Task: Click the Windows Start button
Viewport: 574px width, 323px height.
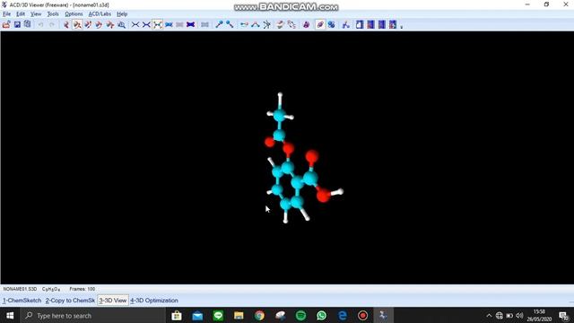Action: (10, 315)
